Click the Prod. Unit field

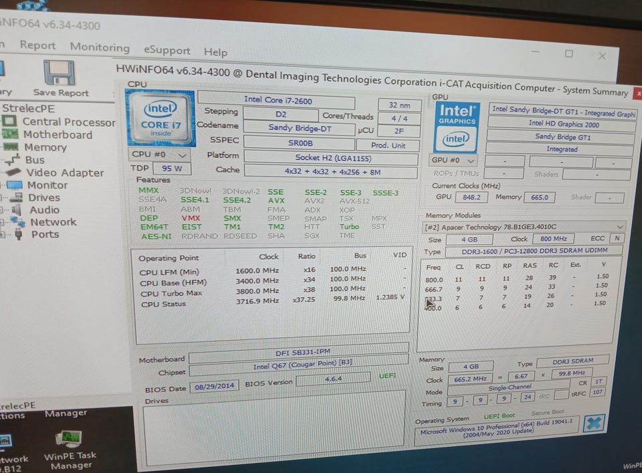[388, 145]
